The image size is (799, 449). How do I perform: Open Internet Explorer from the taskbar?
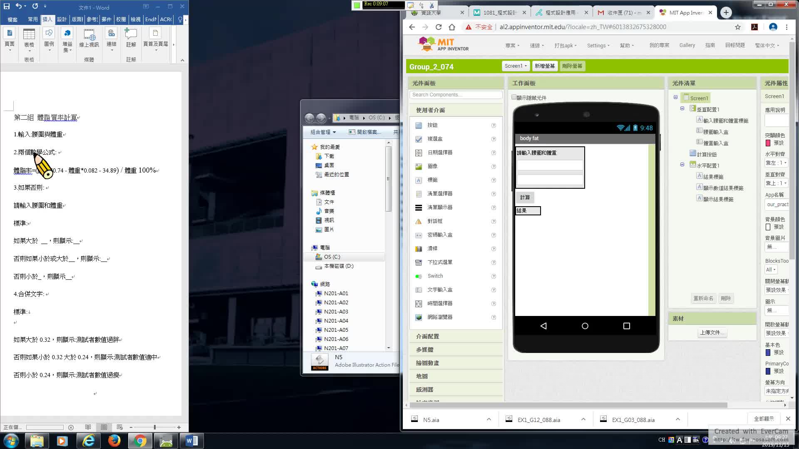pyautogui.click(x=88, y=441)
